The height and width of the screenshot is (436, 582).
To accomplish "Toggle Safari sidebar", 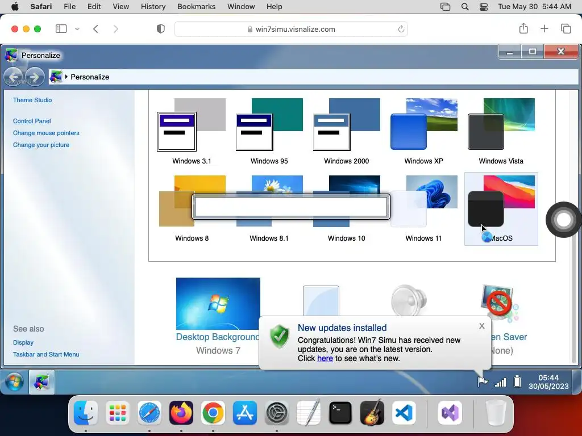I will coord(61,28).
